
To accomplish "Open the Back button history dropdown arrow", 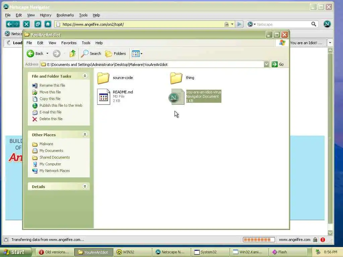I will tap(47, 54).
